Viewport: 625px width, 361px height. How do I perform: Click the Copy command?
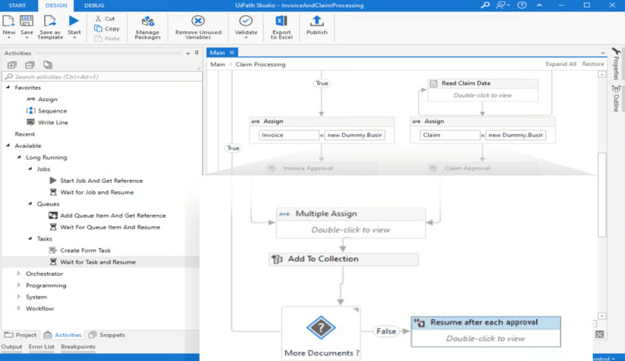pyautogui.click(x=107, y=28)
